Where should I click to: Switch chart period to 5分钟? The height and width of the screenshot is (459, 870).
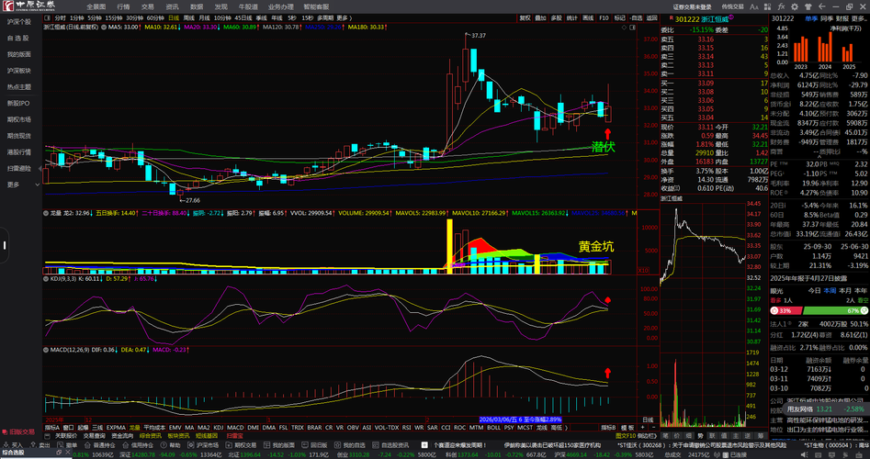[x=96, y=17]
